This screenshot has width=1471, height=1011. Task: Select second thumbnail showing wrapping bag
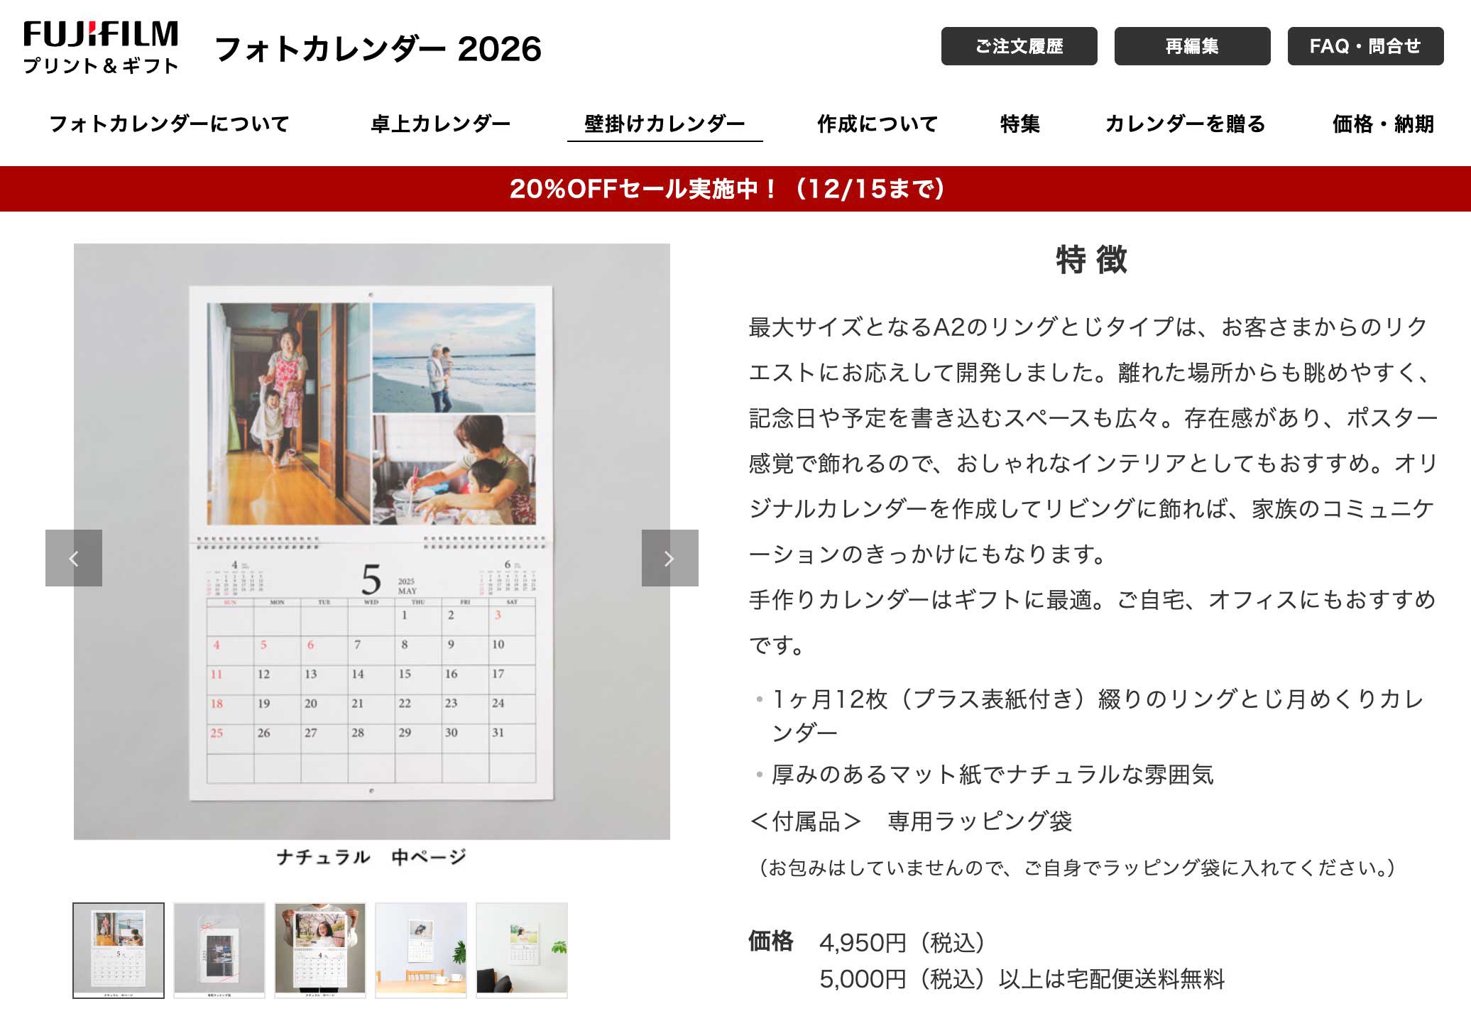pos(219,949)
